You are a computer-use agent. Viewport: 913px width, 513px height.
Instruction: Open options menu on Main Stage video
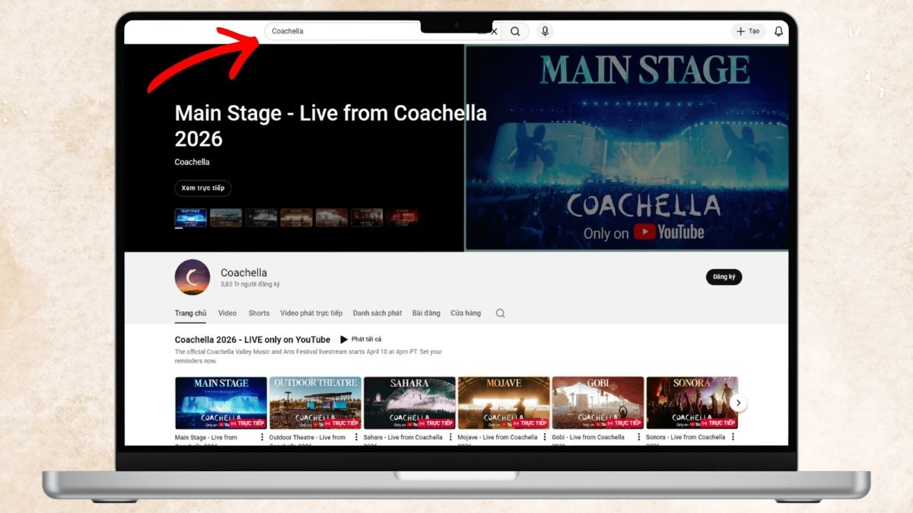(x=262, y=435)
